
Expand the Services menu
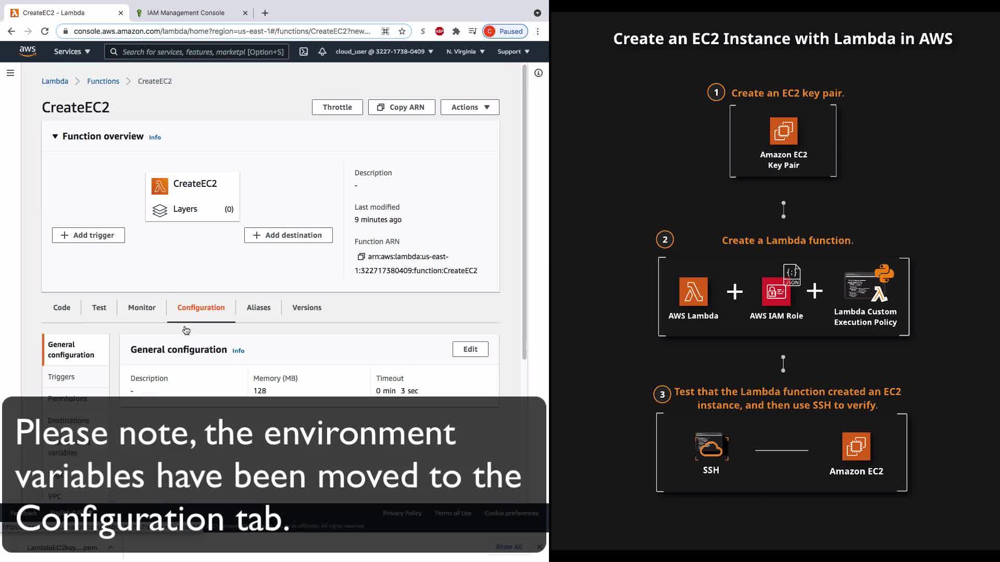72,52
